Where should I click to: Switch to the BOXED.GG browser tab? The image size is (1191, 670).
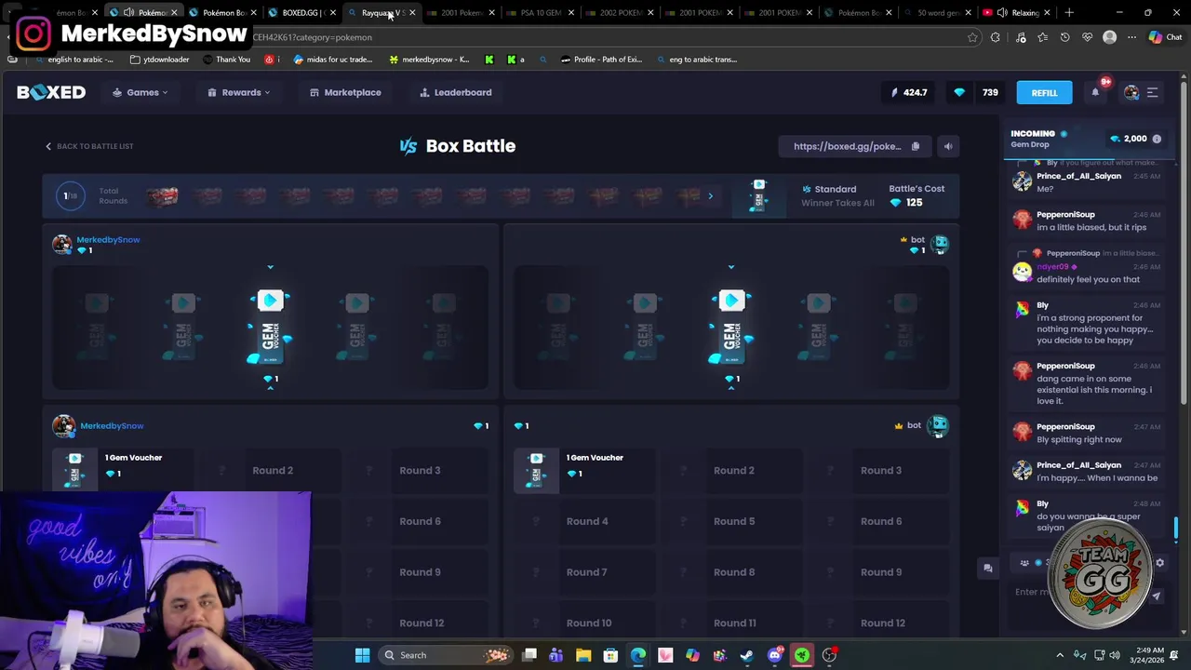[302, 12]
